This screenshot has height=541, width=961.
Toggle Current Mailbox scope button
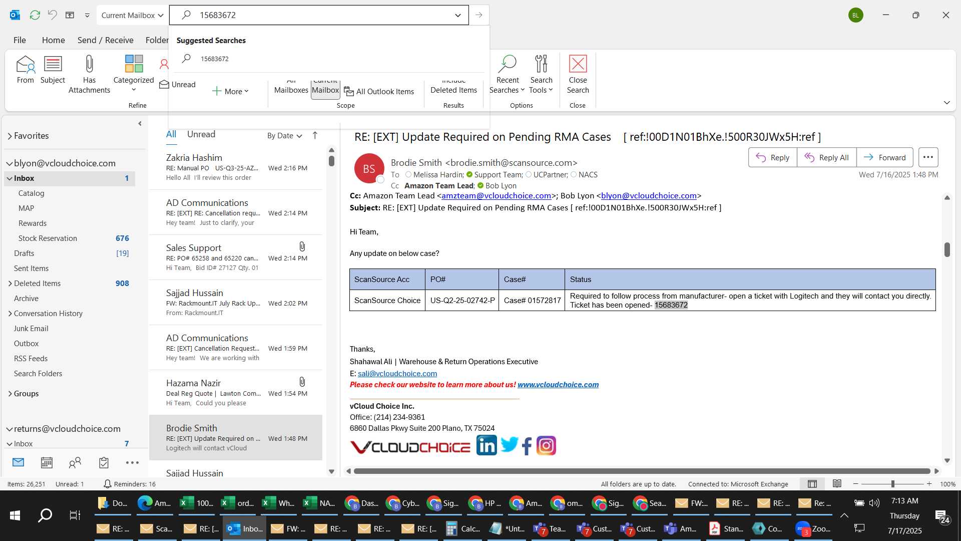(x=325, y=89)
